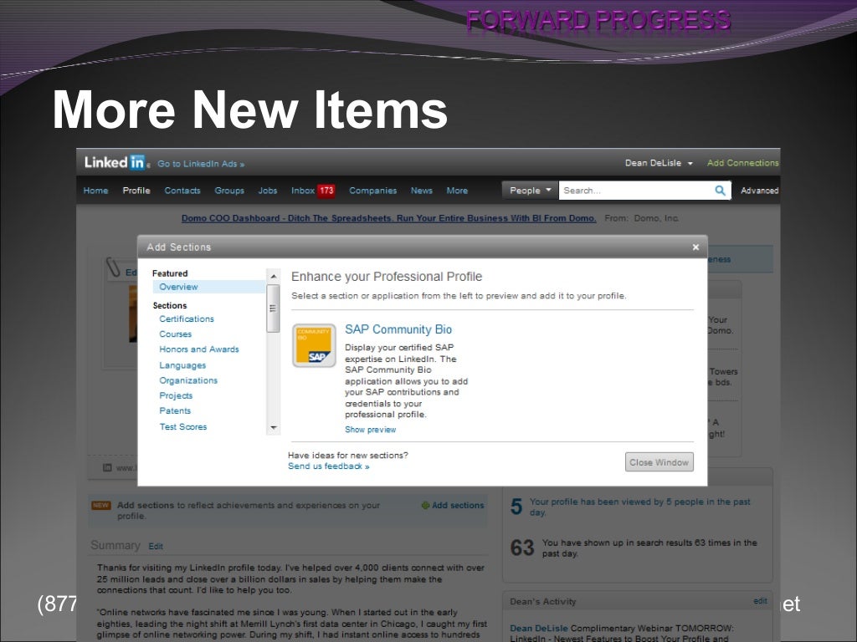Open the Dean DeLisle account dropdown
The image size is (857, 642).
click(659, 163)
